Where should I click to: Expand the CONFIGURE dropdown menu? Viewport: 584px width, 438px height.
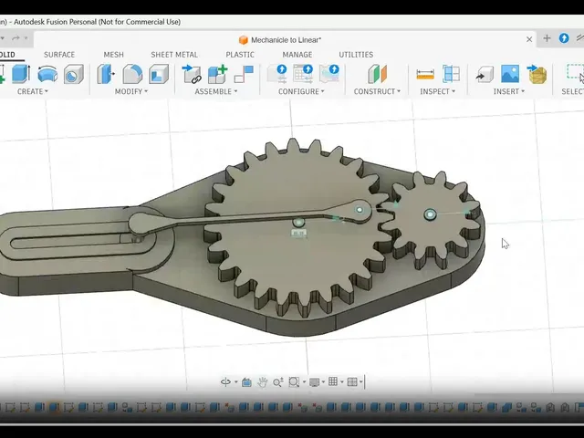tap(301, 91)
